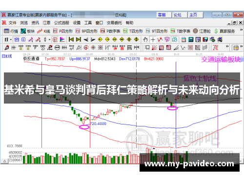244x176 pixels.
Task: Click the 交通运输板块 sector title
Action: (221, 59)
